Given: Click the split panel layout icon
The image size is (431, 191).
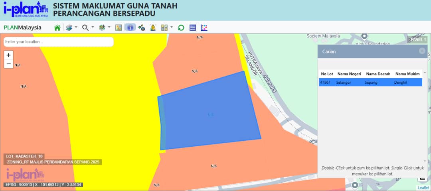Looking at the screenshot, I should tap(164, 28).
